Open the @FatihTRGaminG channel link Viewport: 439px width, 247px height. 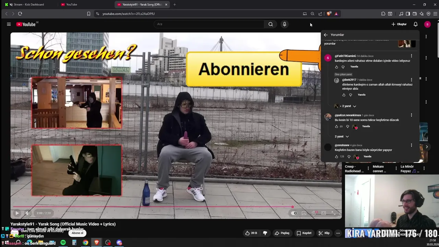(345, 56)
